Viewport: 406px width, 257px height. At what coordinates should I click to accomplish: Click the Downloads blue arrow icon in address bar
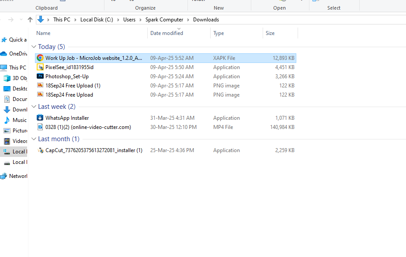point(41,19)
